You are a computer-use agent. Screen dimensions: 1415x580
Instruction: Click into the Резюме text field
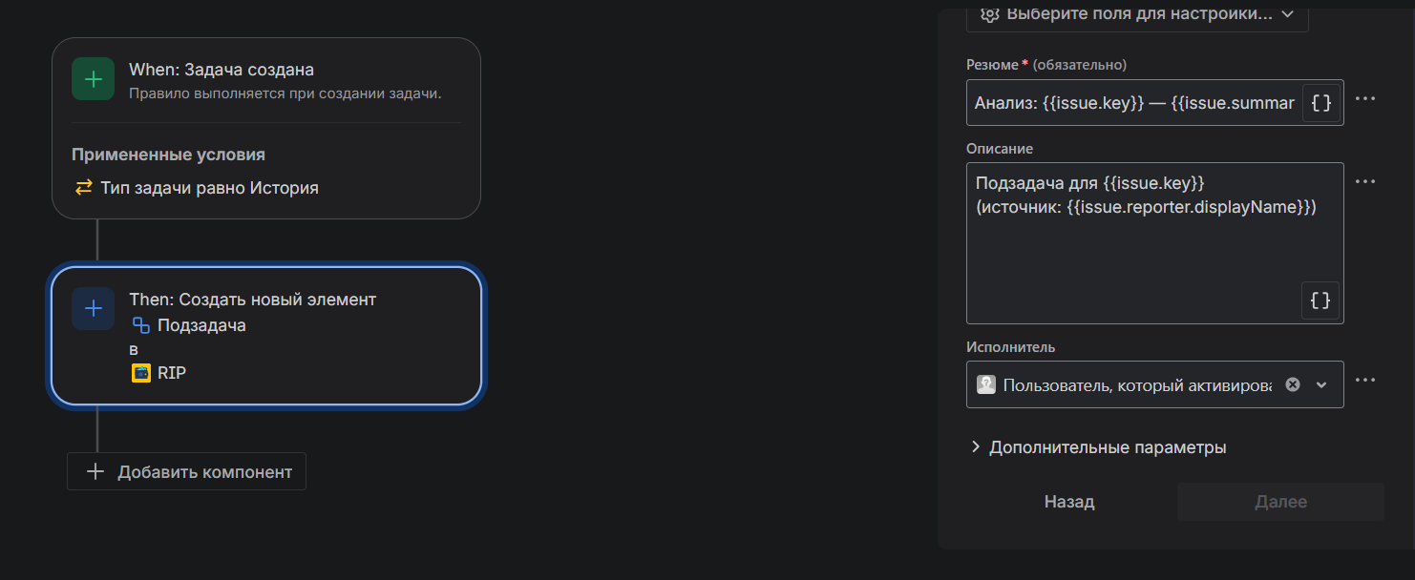pyautogui.click(x=1133, y=103)
